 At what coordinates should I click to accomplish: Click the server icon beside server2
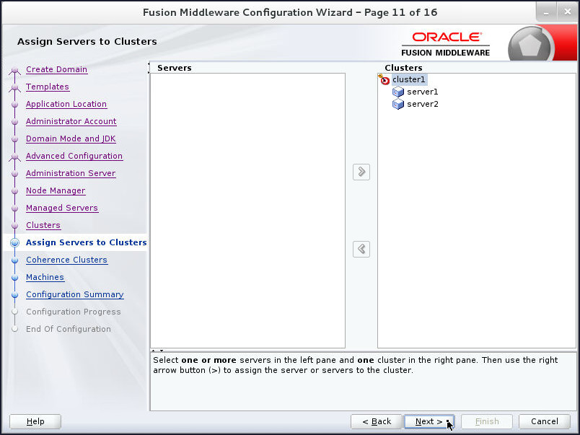pos(397,104)
